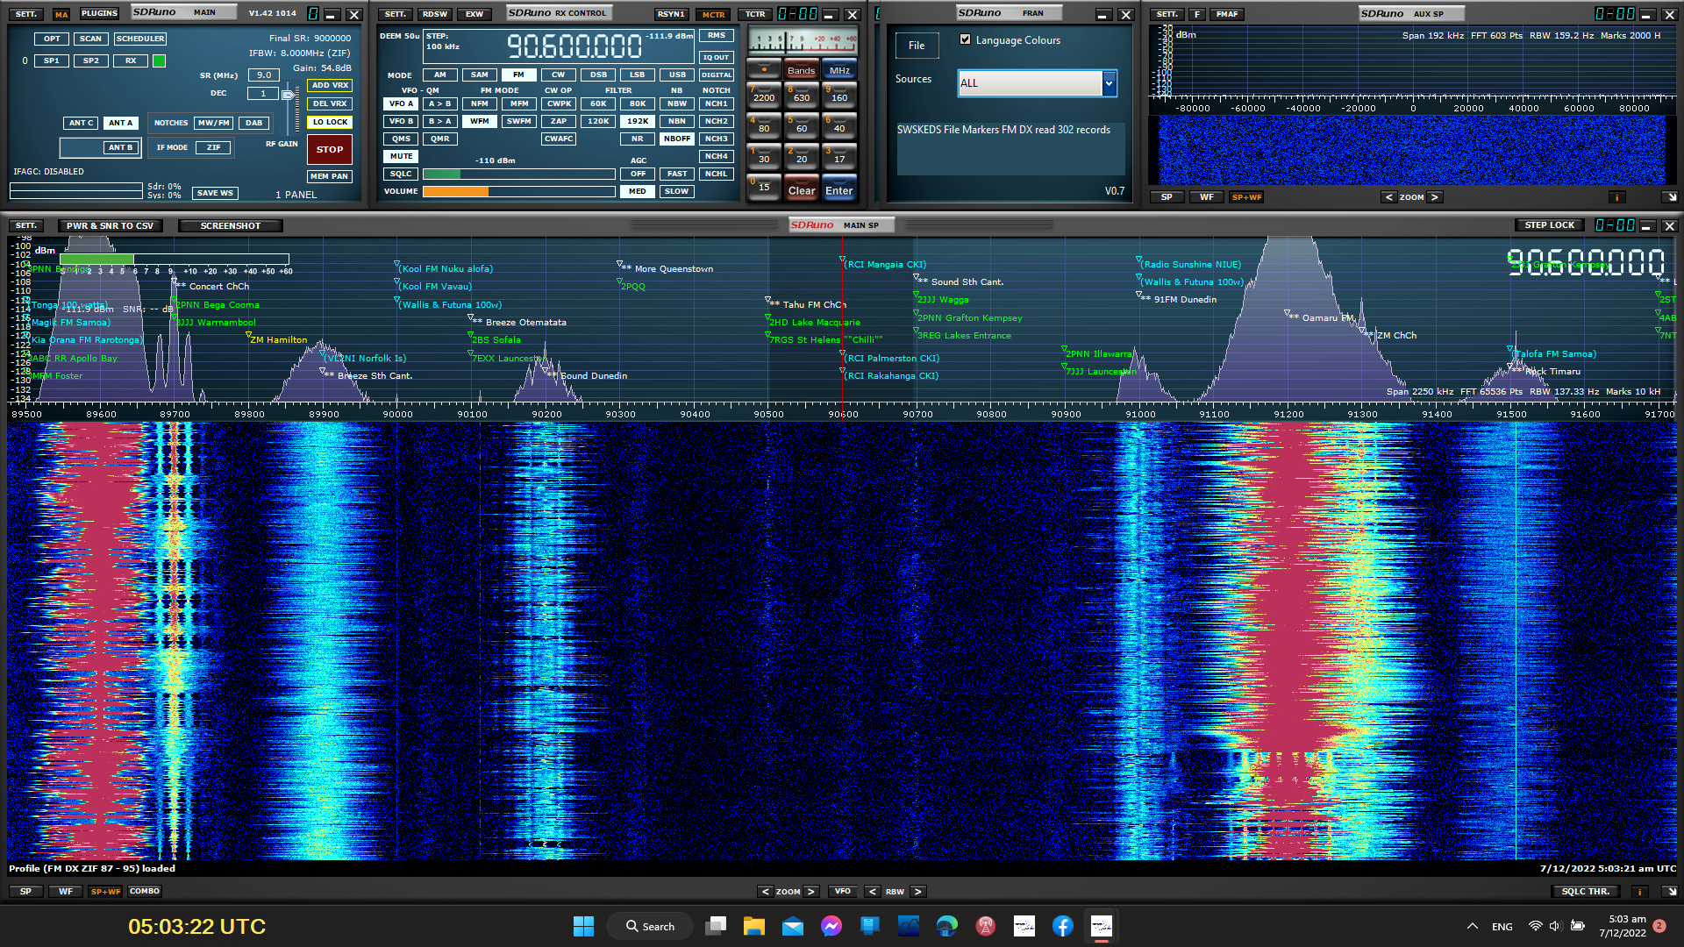The image size is (1684, 947).
Task: Open File Explorer from the taskbar
Action: click(753, 926)
